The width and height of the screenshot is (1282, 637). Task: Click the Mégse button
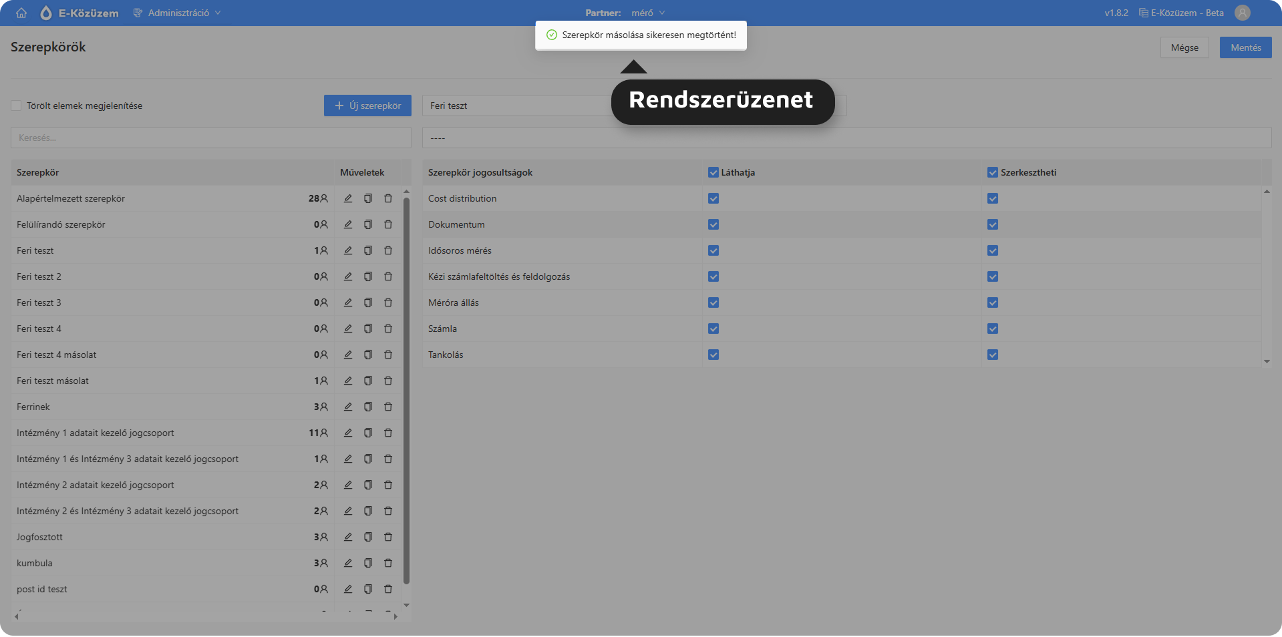[x=1184, y=47]
